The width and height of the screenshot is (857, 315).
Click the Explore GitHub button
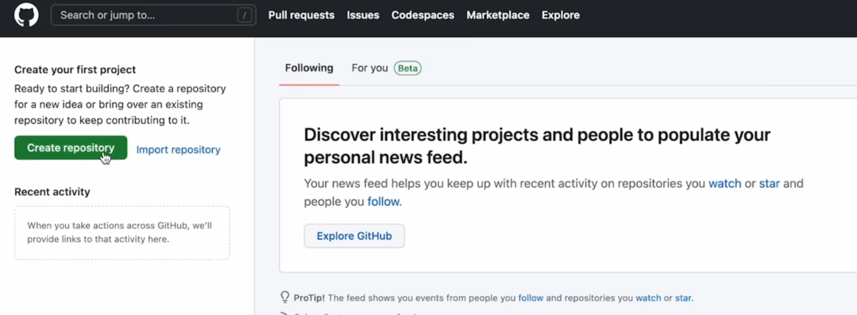[354, 236]
